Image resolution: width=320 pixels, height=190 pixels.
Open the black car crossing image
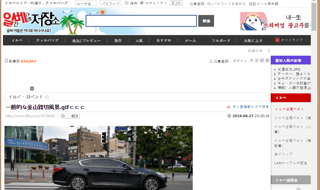coord(98,158)
